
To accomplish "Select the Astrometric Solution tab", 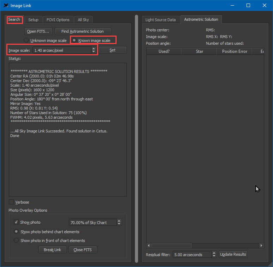I will click(x=201, y=19).
